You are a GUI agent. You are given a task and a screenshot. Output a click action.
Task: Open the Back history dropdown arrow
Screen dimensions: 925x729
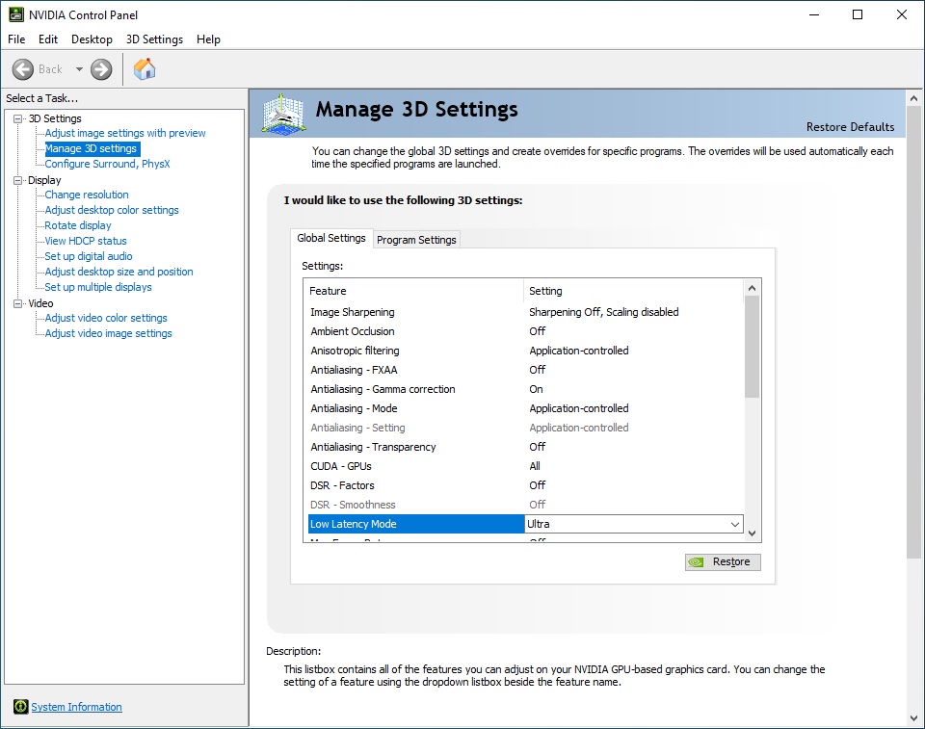pyautogui.click(x=79, y=69)
